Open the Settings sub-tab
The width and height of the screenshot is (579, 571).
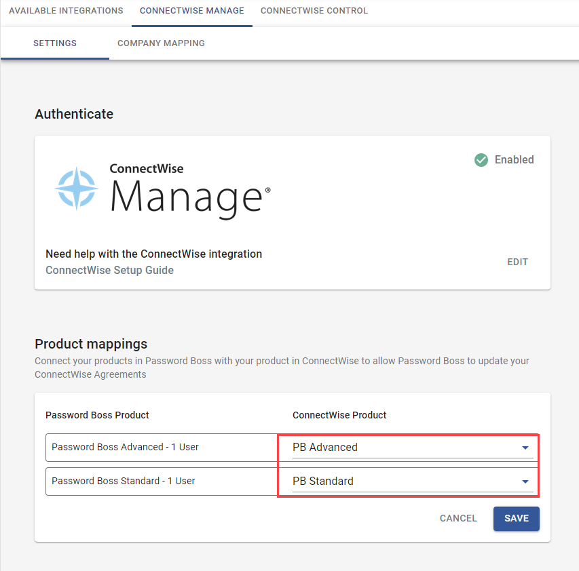(55, 43)
